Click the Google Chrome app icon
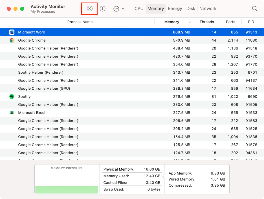 click(12, 40)
